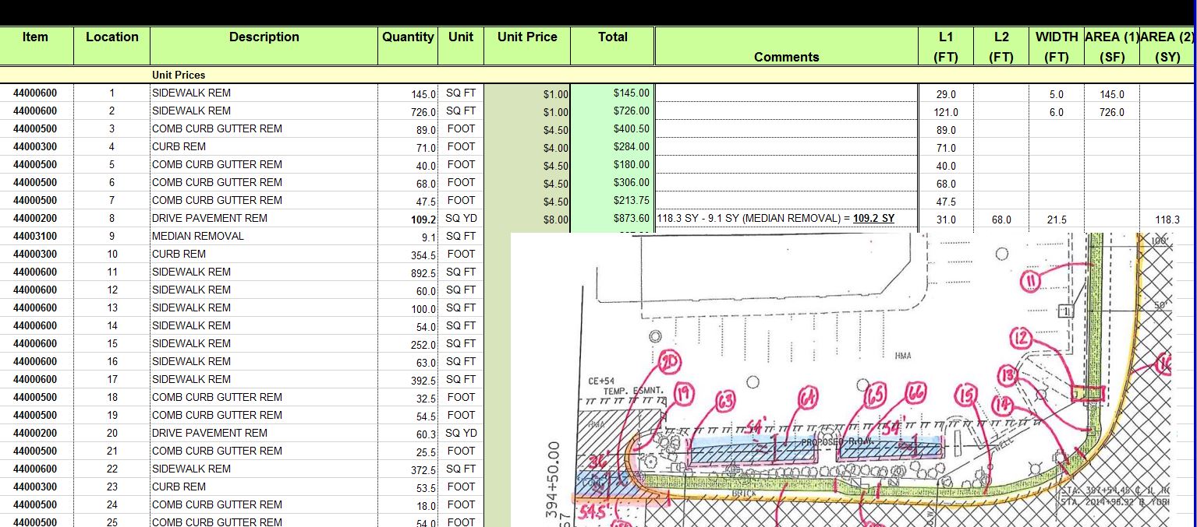Viewport: 1197px width, 527px height.
Task: Click the $873.60 total cell
Action: pyautogui.click(x=612, y=218)
